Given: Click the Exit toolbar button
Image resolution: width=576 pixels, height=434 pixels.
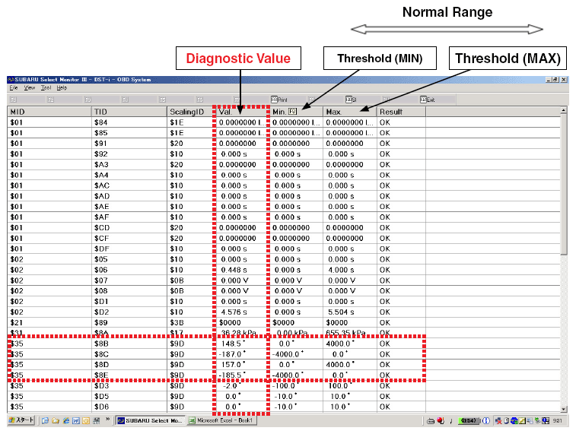Looking at the screenshot, I should (427, 100).
